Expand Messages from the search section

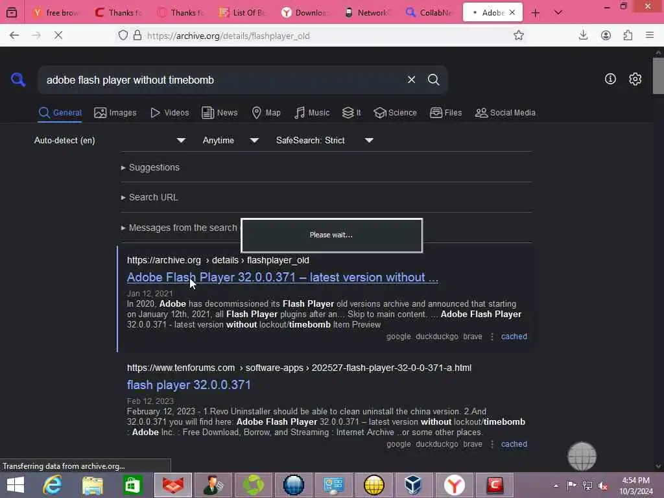(181, 228)
